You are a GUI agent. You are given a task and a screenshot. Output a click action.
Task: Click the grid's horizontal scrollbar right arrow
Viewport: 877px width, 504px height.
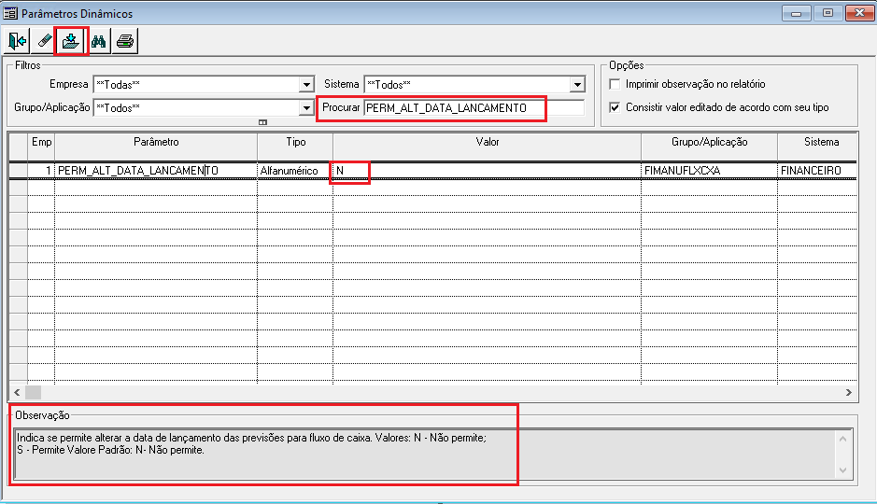point(849,392)
